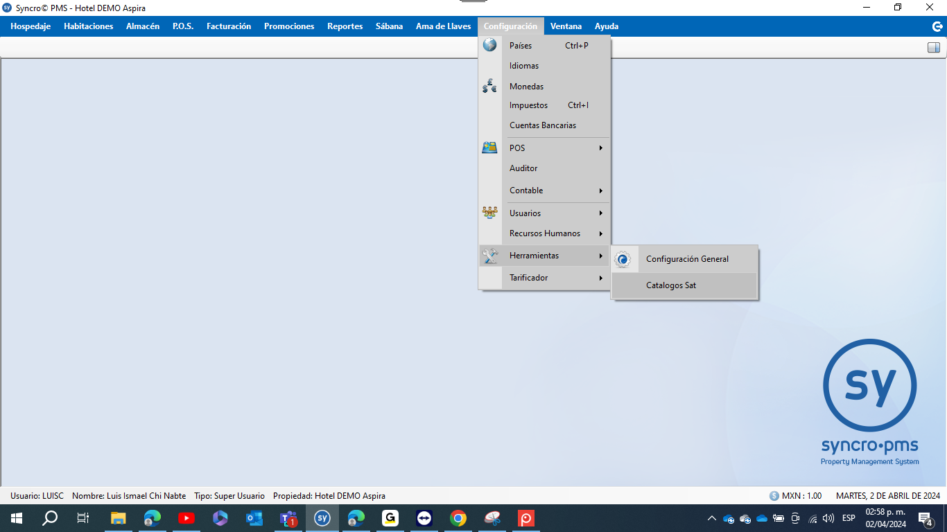Open the taskbar clock and calendar
The image size is (947, 532).
(885, 518)
